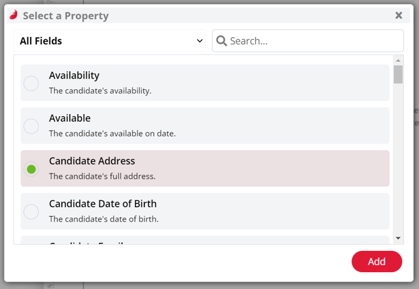
Task: Click the magnifying glass search icon
Action: [x=221, y=41]
